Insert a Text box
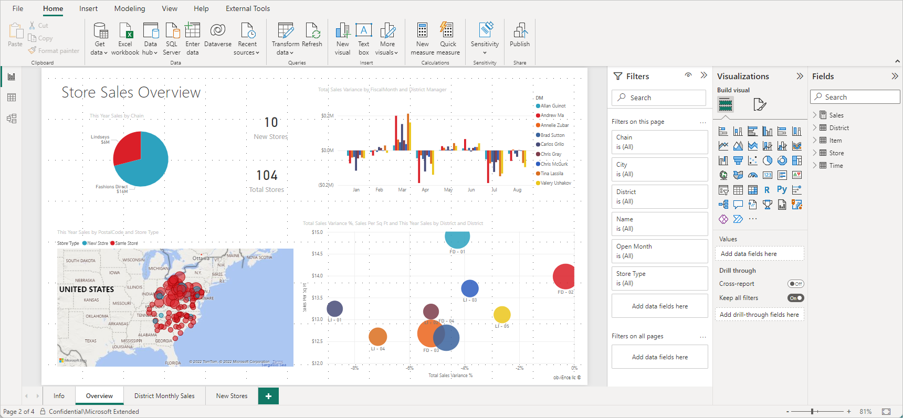903x418 pixels. [x=363, y=38]
